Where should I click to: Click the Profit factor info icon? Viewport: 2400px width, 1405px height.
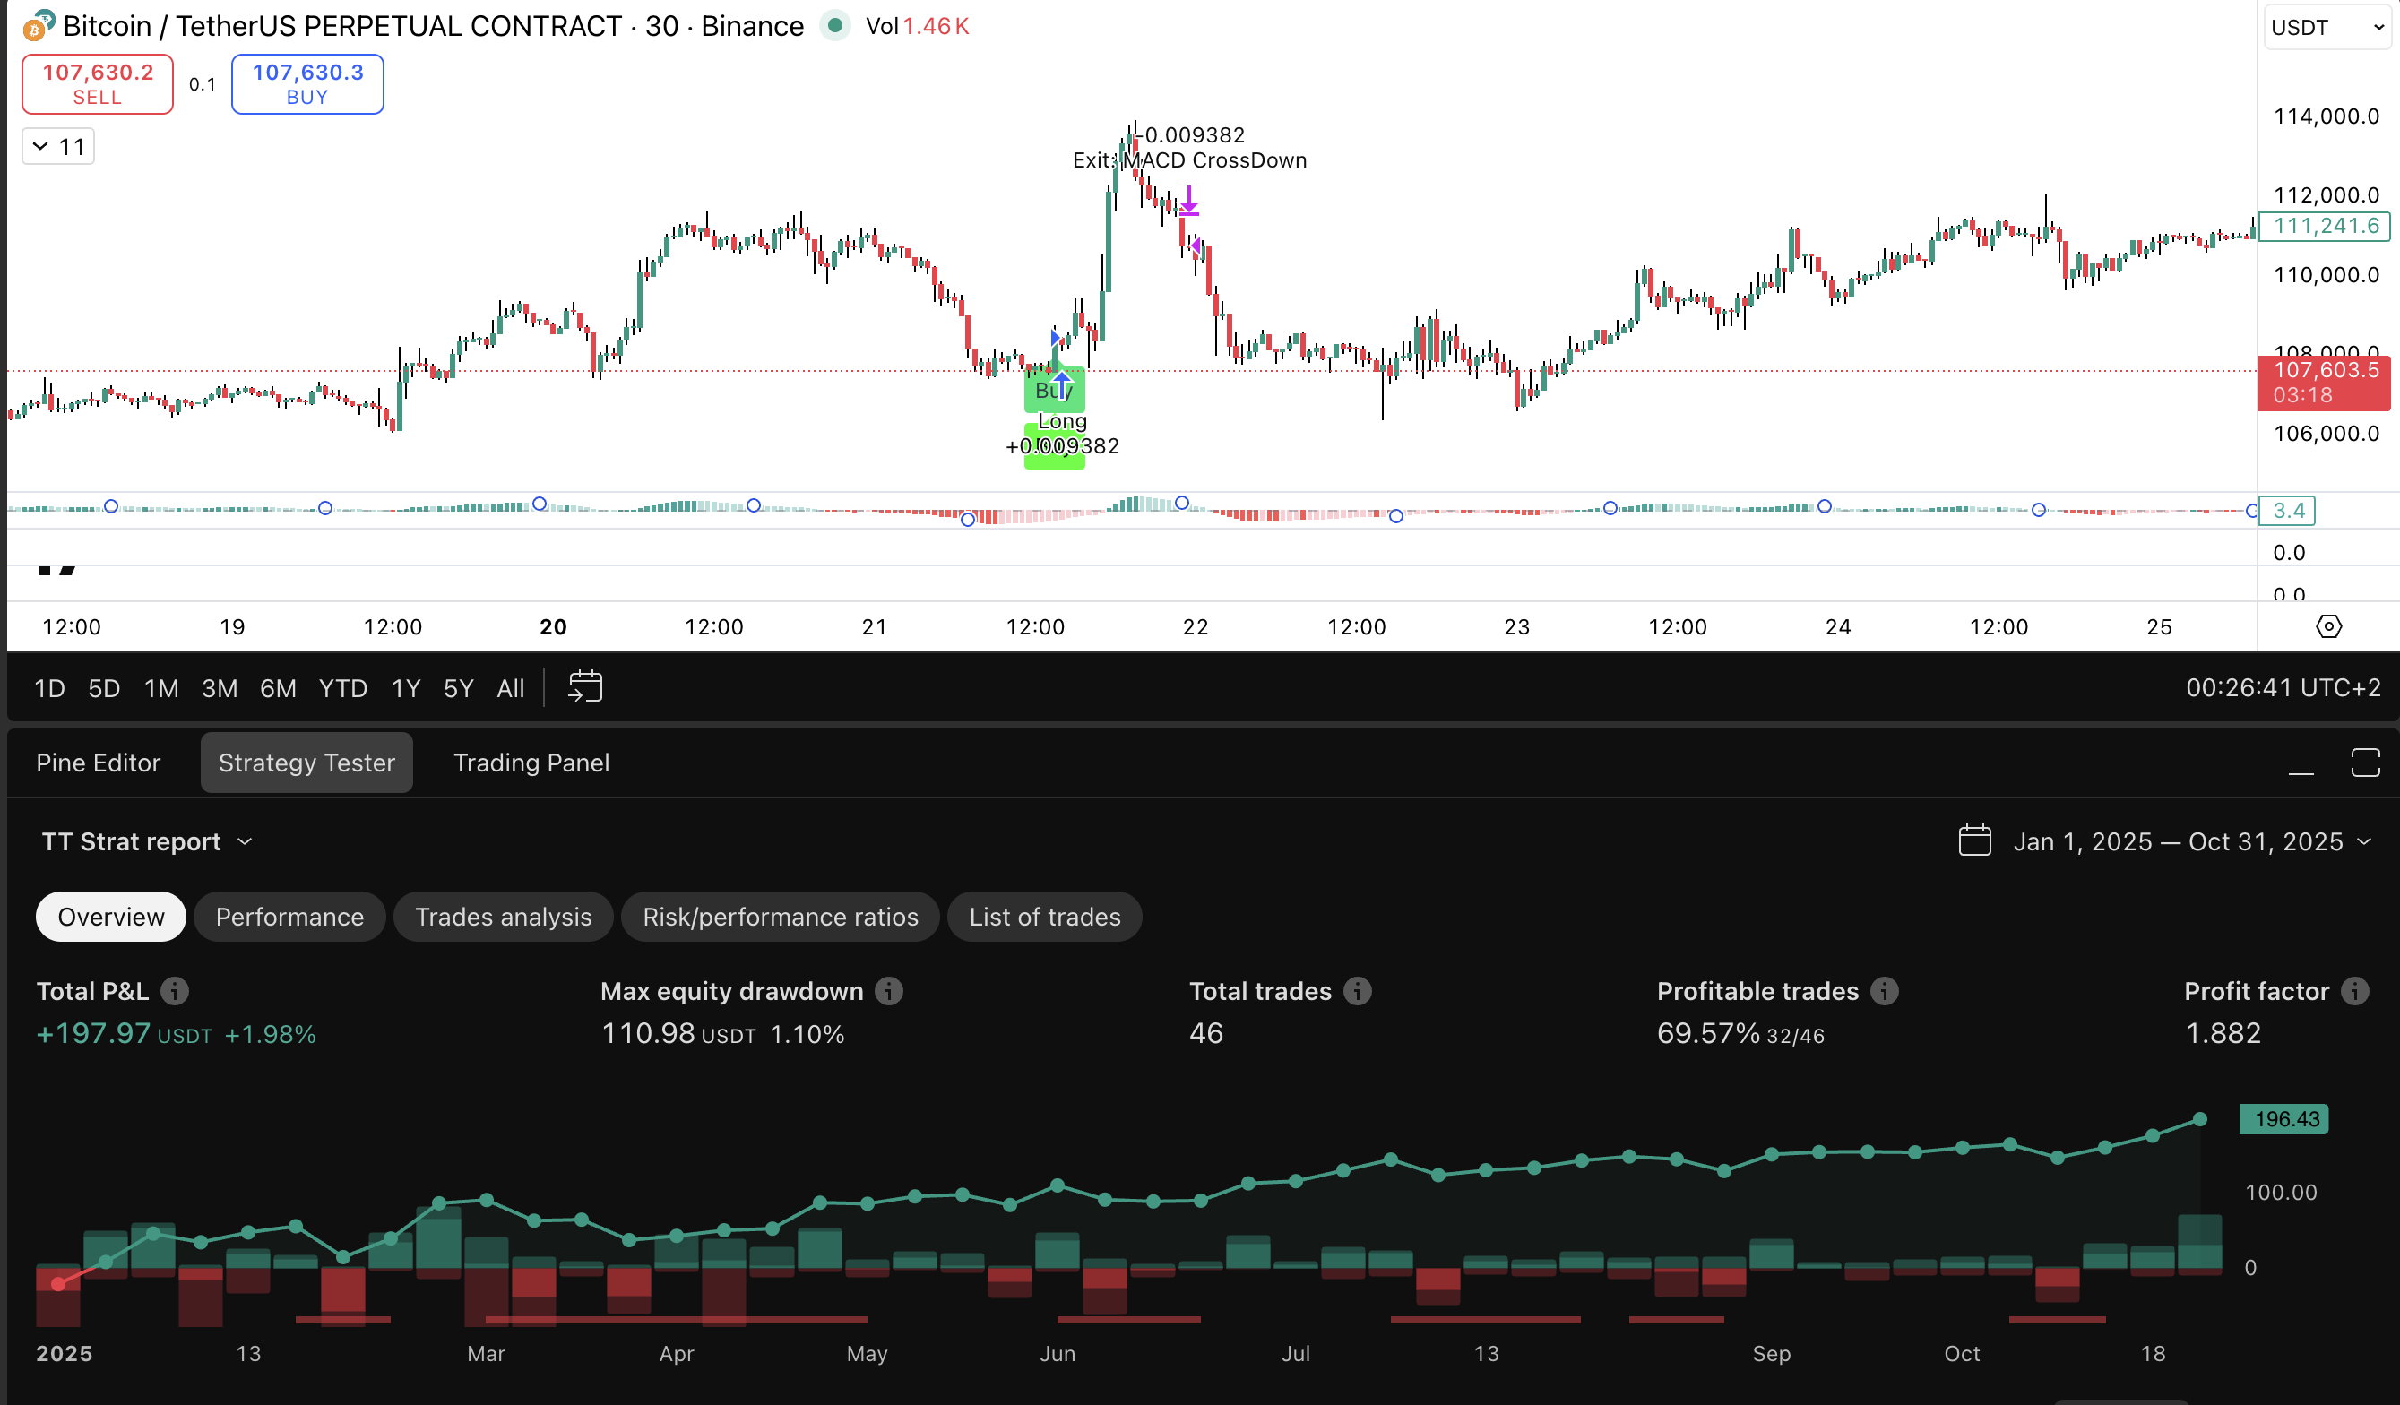tap(2354, 991)
